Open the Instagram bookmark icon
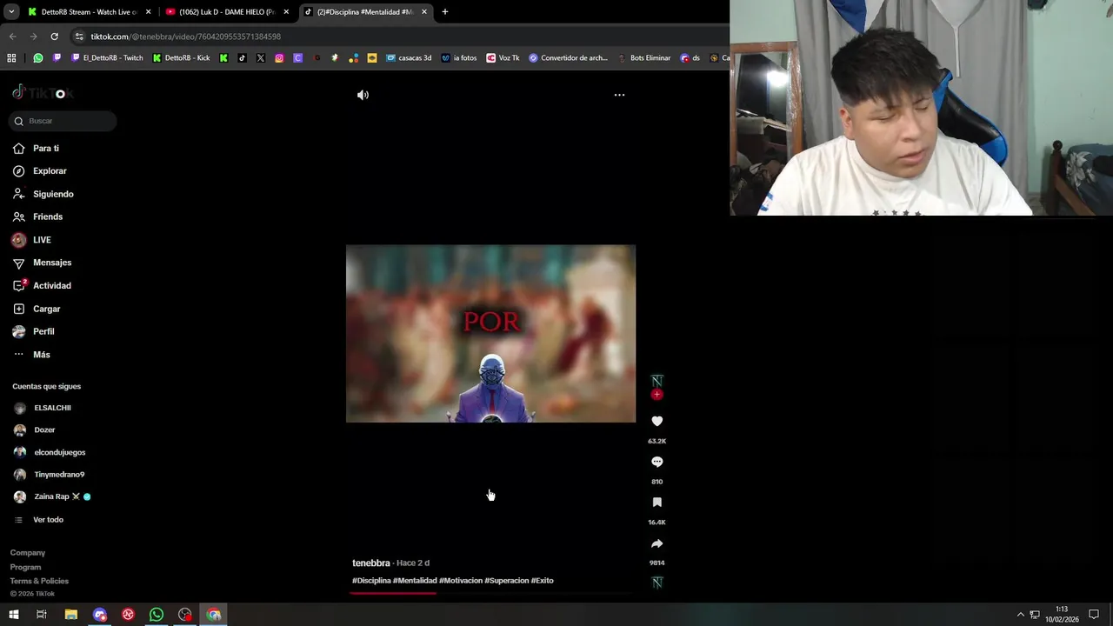The image size is (1113, 626). coord(279,58)
